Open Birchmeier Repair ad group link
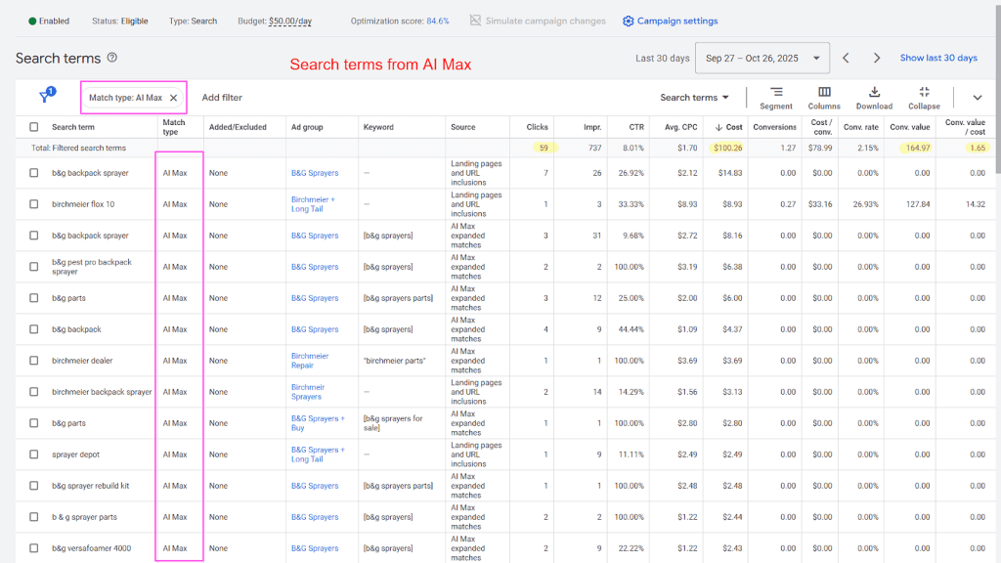This screenshot has height=563, width=1001. (x=310, y=361)
